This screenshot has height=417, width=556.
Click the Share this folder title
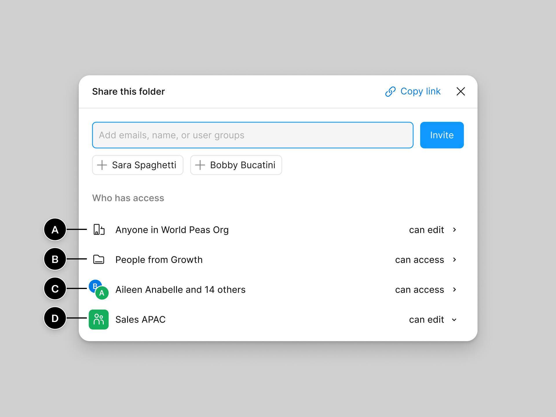click(x=128, y=92)
